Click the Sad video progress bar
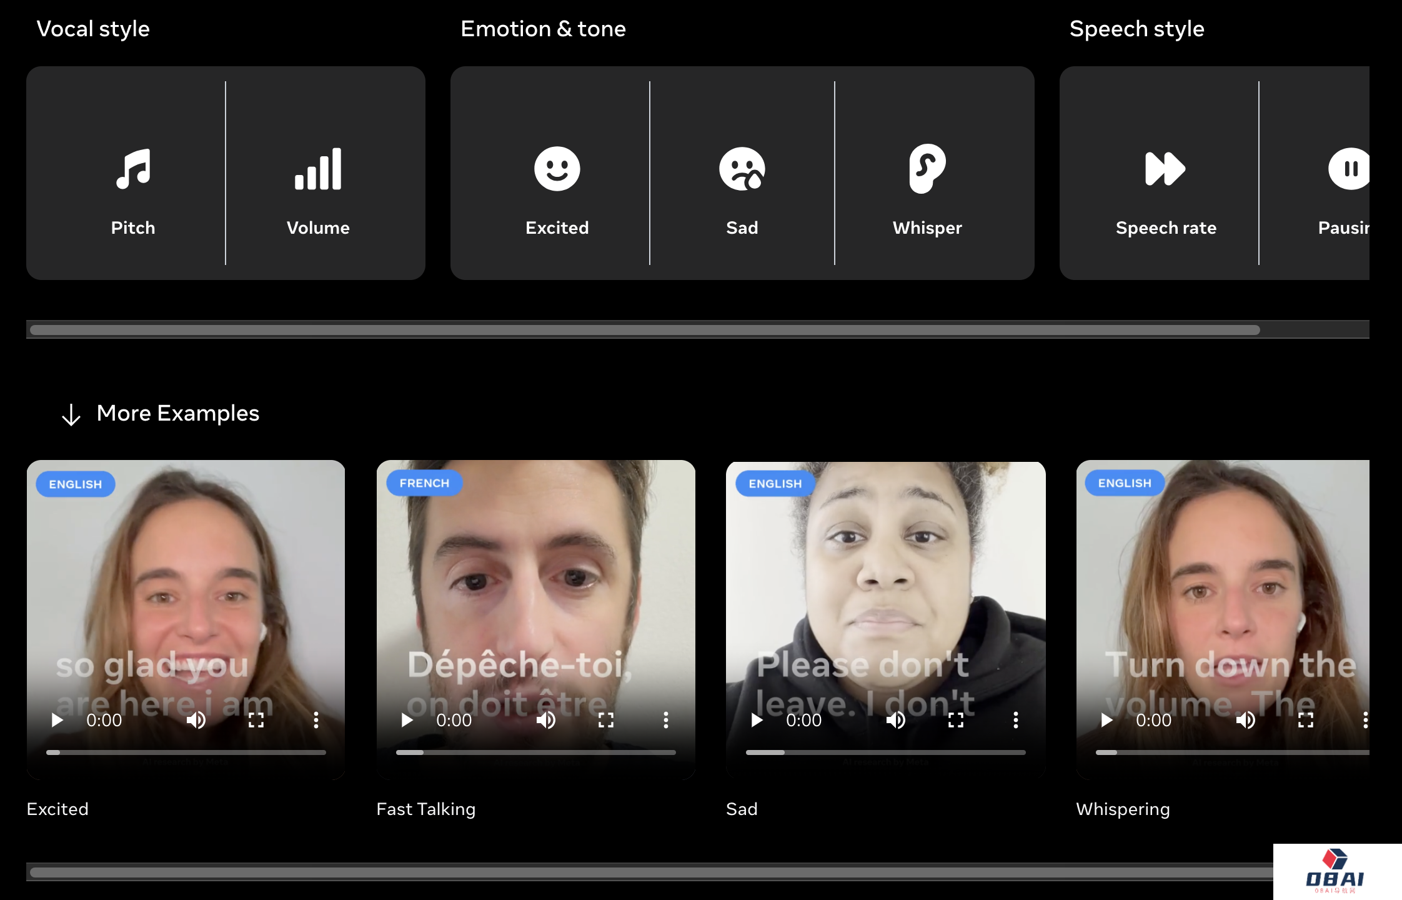Screen dimensions: 1402x900 [885, 752]
